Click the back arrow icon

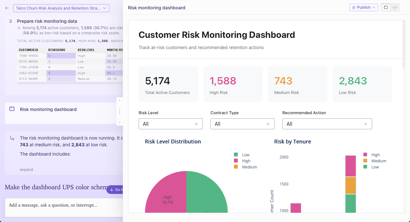click(7, 8)
